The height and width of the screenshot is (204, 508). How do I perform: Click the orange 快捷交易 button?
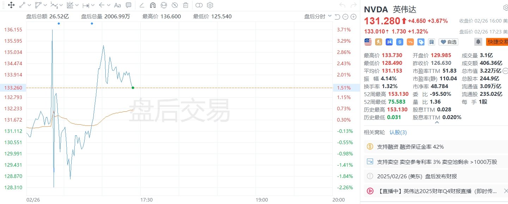click(497, 42)
